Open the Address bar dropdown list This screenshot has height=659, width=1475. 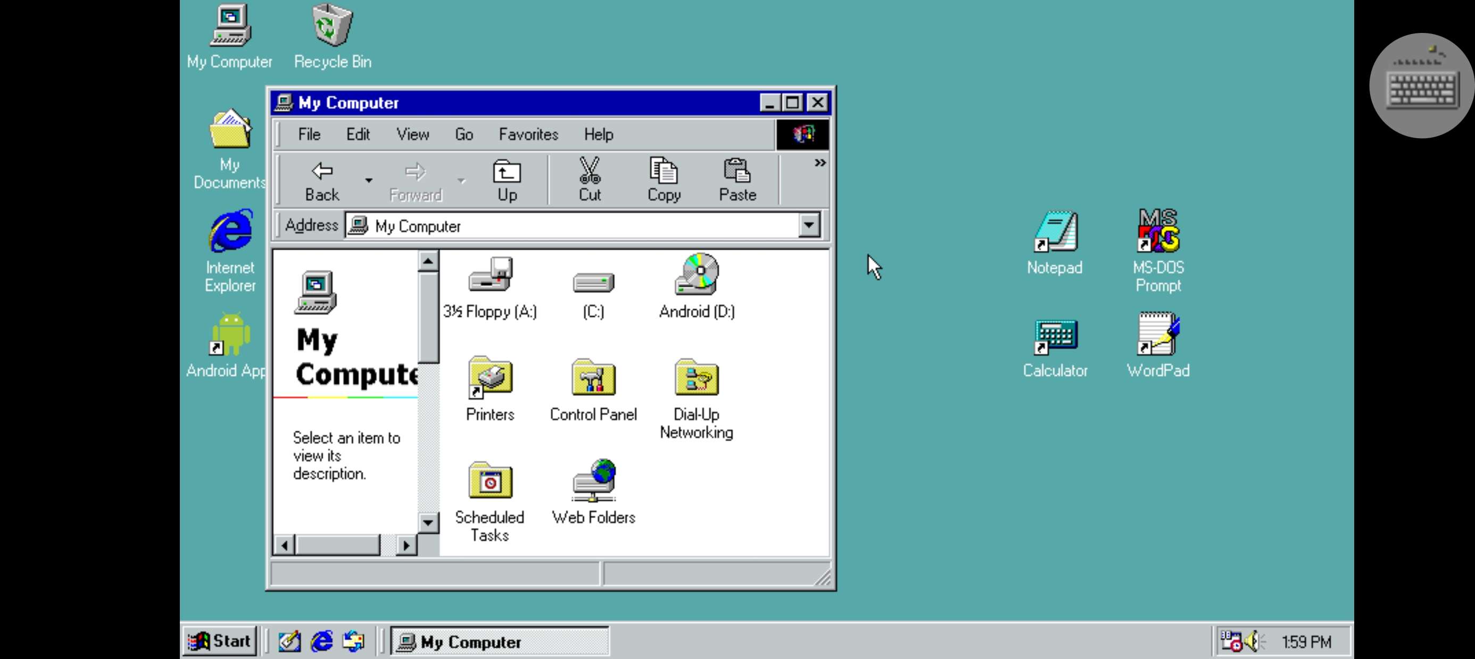click(x=808, y=225)
